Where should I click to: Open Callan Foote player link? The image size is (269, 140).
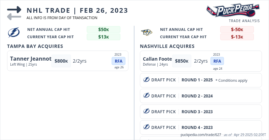[x=157, y=59]
